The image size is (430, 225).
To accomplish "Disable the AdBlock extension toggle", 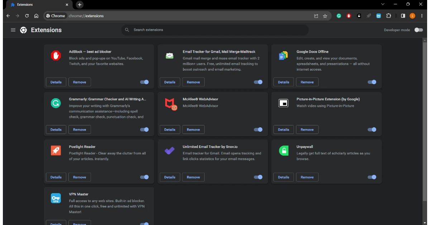I will coord(144,82).
